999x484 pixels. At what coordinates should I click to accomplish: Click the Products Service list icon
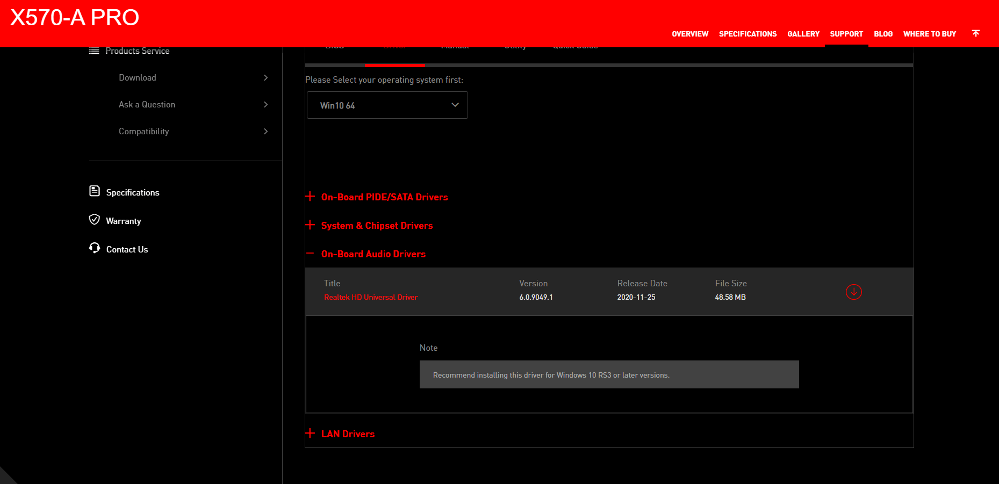[94, 51]
